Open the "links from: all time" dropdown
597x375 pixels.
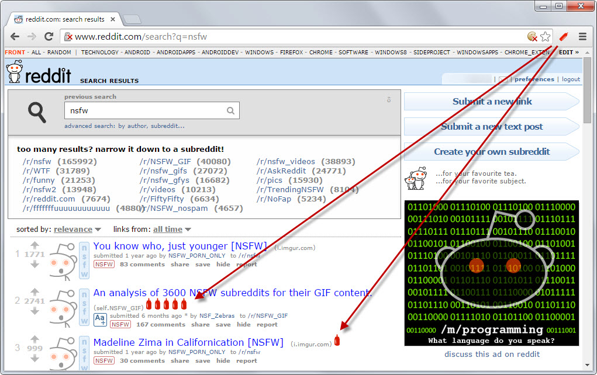click(172, 230)
